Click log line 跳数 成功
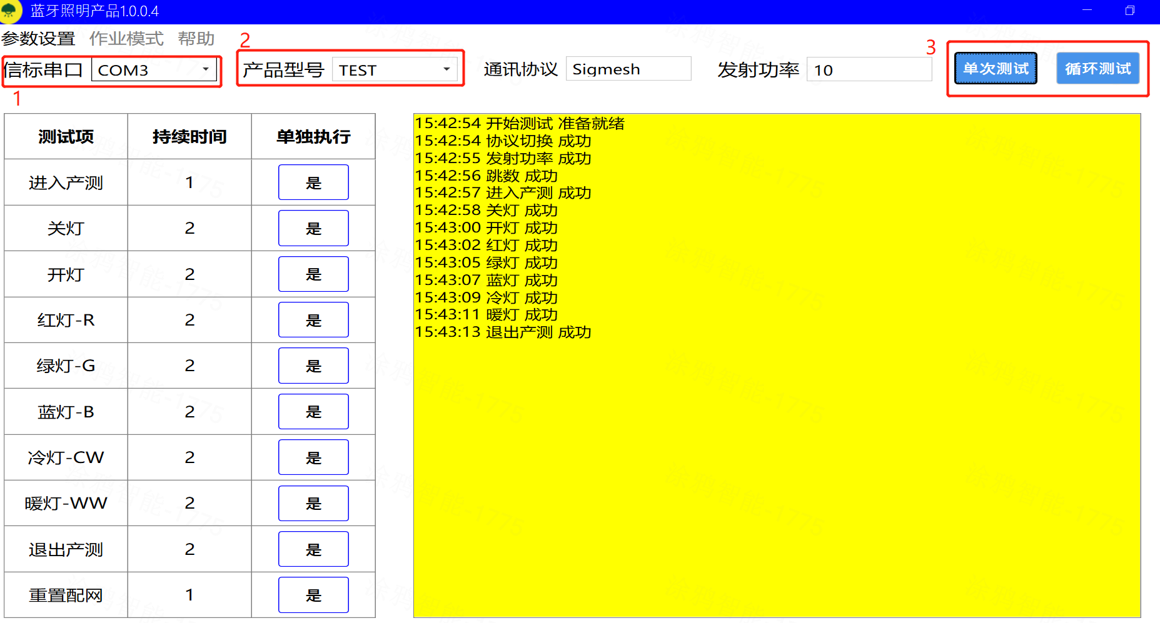Image resolution: width=1160 pixels, height=623 pixels. pyautogui.click(x=486, y=176)
